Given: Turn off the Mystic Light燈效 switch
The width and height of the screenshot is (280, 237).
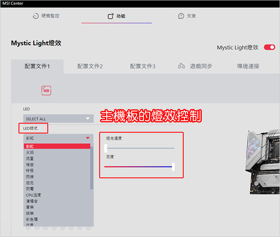Looking at the screenshot, I should (269, 47).
